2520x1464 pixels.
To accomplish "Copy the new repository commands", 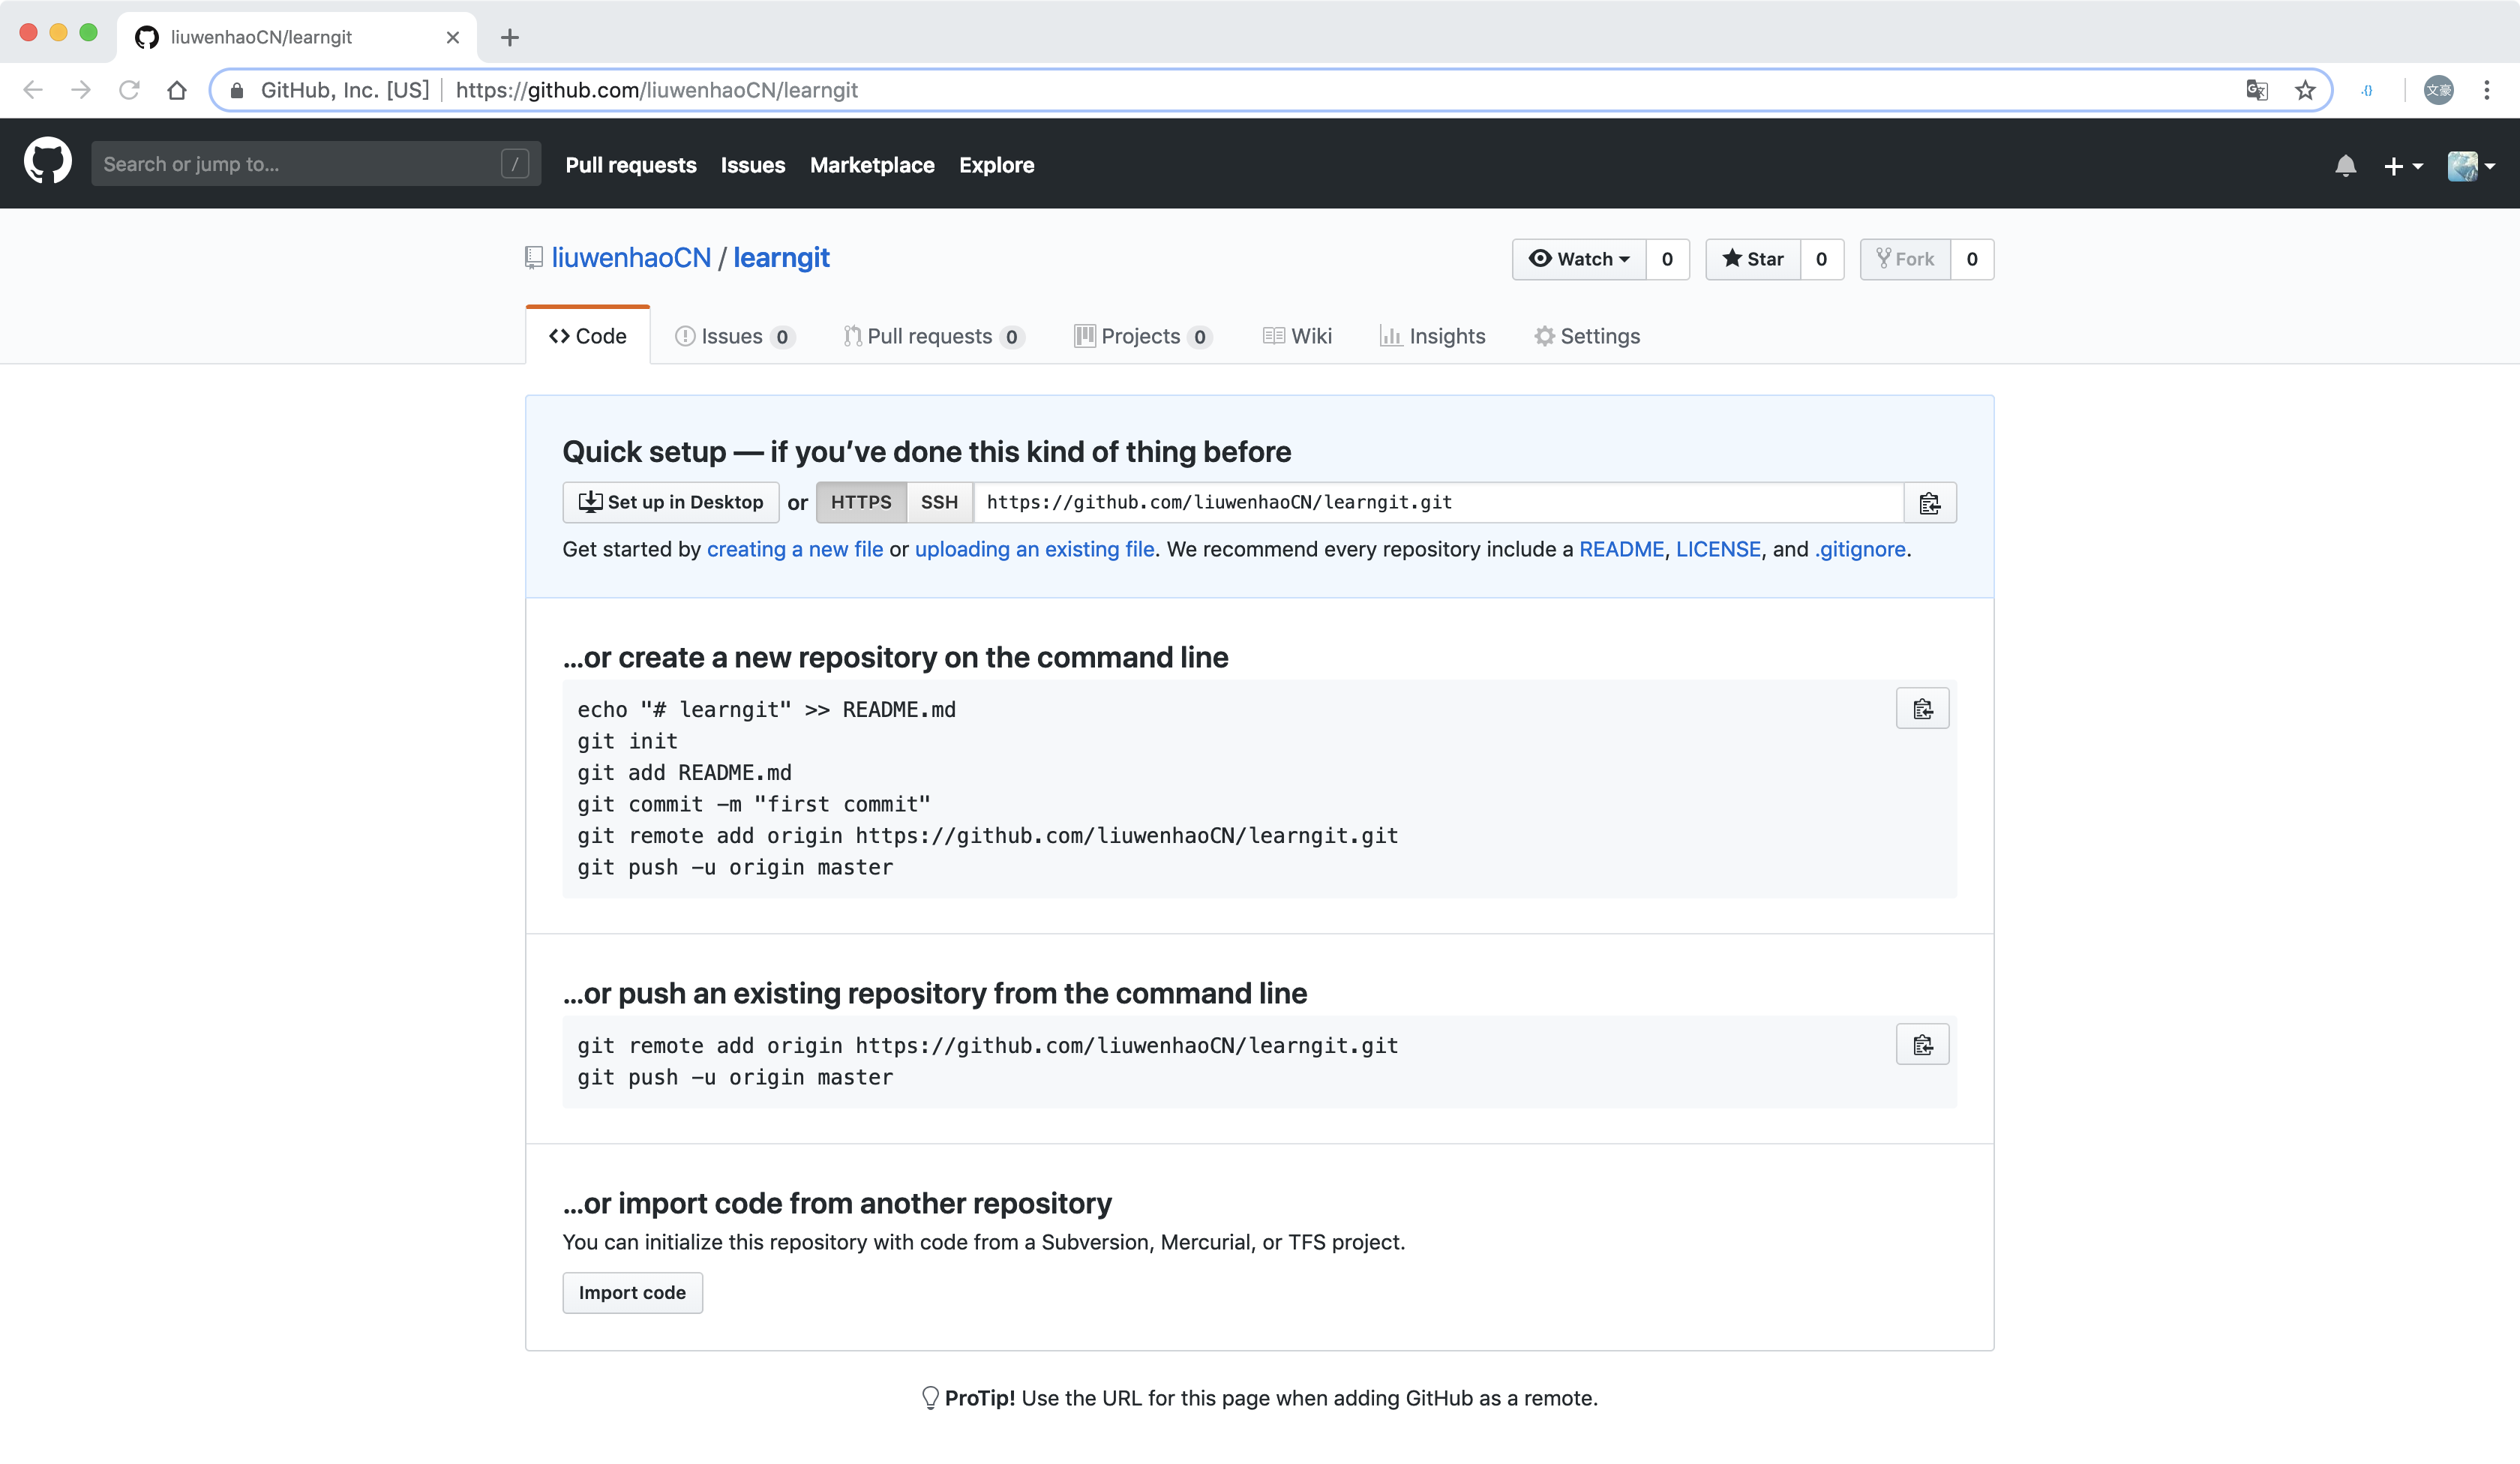I will (1922, 709).
